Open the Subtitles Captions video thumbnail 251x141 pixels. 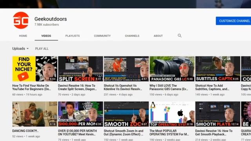tap(218, 69)
